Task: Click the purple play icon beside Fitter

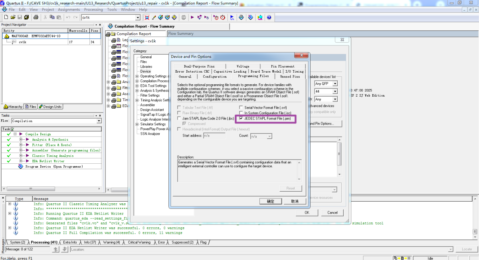Action: point(28,145)
